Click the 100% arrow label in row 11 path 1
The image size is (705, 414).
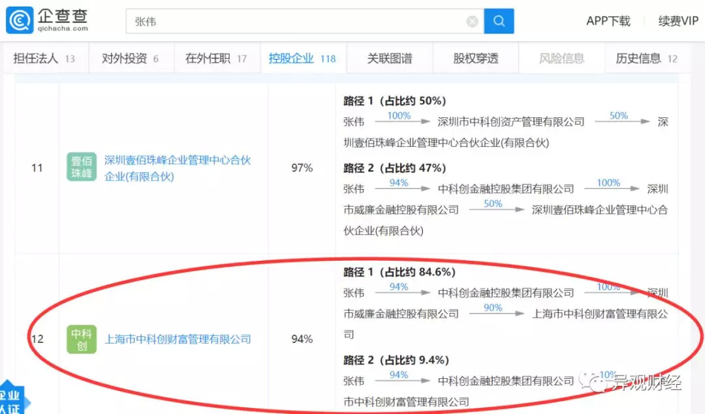coord(399,116)
